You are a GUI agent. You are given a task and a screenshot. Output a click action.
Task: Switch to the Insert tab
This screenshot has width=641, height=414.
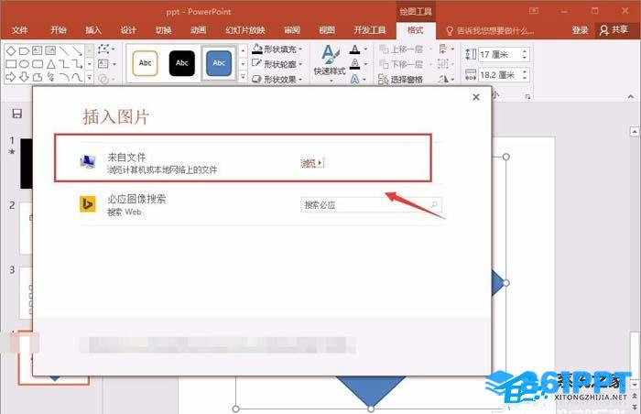93,30
